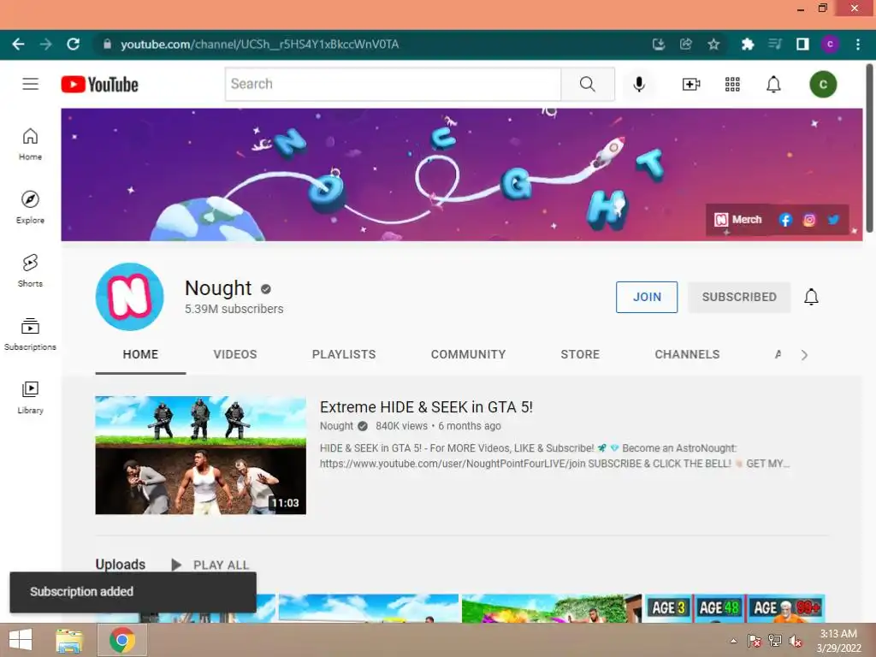The height and width of the screenshot is (657, 876).
Task: Open the Merch link on the banner
Action: click(x=737, y=220)
